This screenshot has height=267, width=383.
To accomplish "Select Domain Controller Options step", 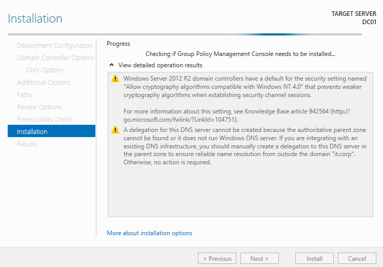I will [55, 58].
